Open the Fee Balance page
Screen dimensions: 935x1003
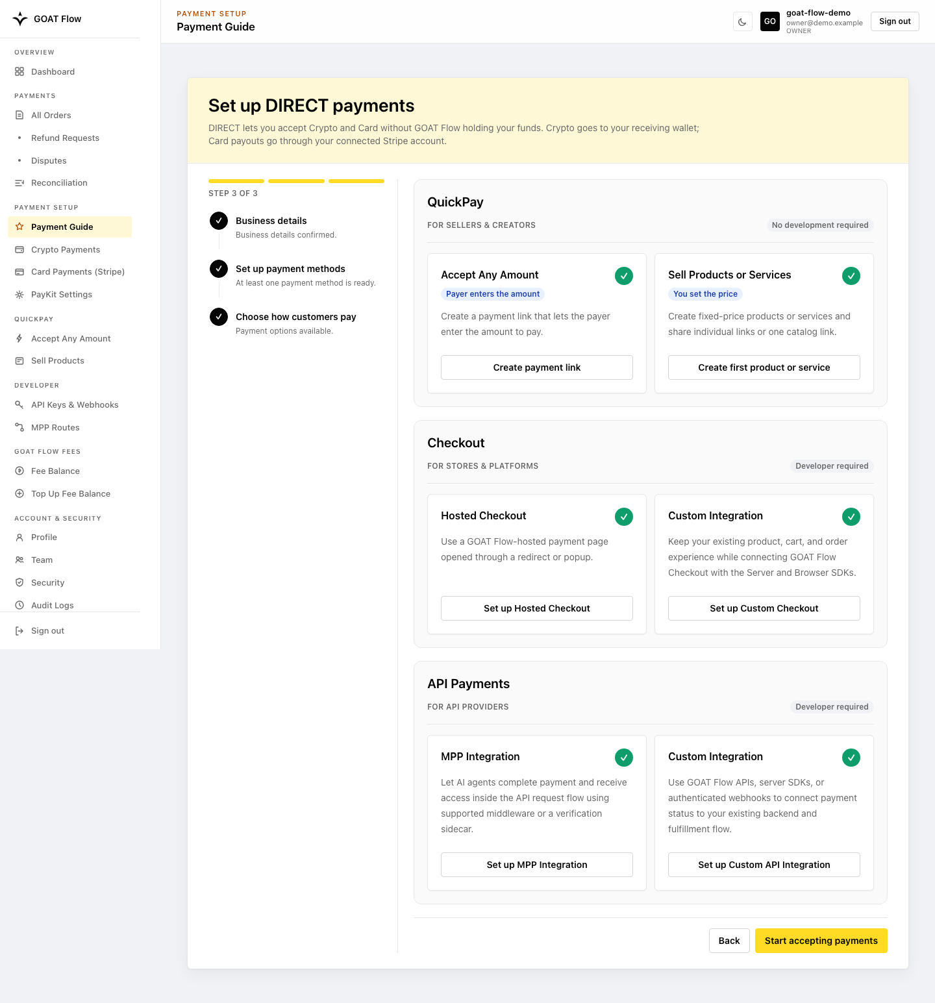(69, 471)
